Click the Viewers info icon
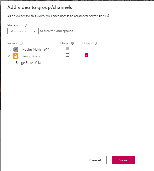Image resolution: width=154 pixels, height=171 pixels. click(21, 43)
